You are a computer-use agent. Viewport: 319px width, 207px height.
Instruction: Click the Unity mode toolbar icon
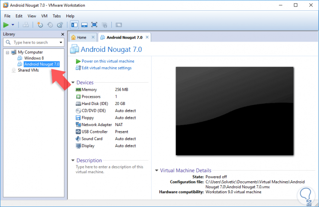(104, 25)
